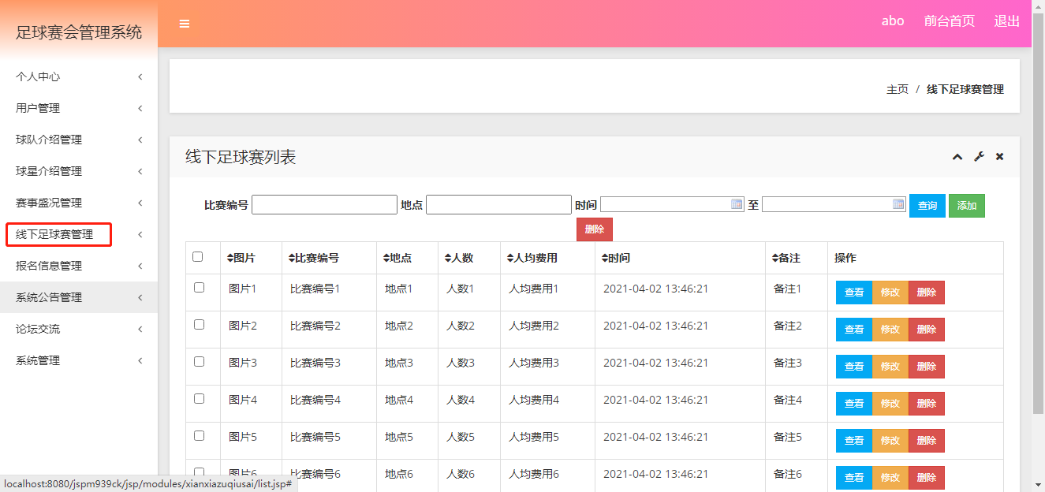Sort table by 时间 column icon

[x=604, y=258]
